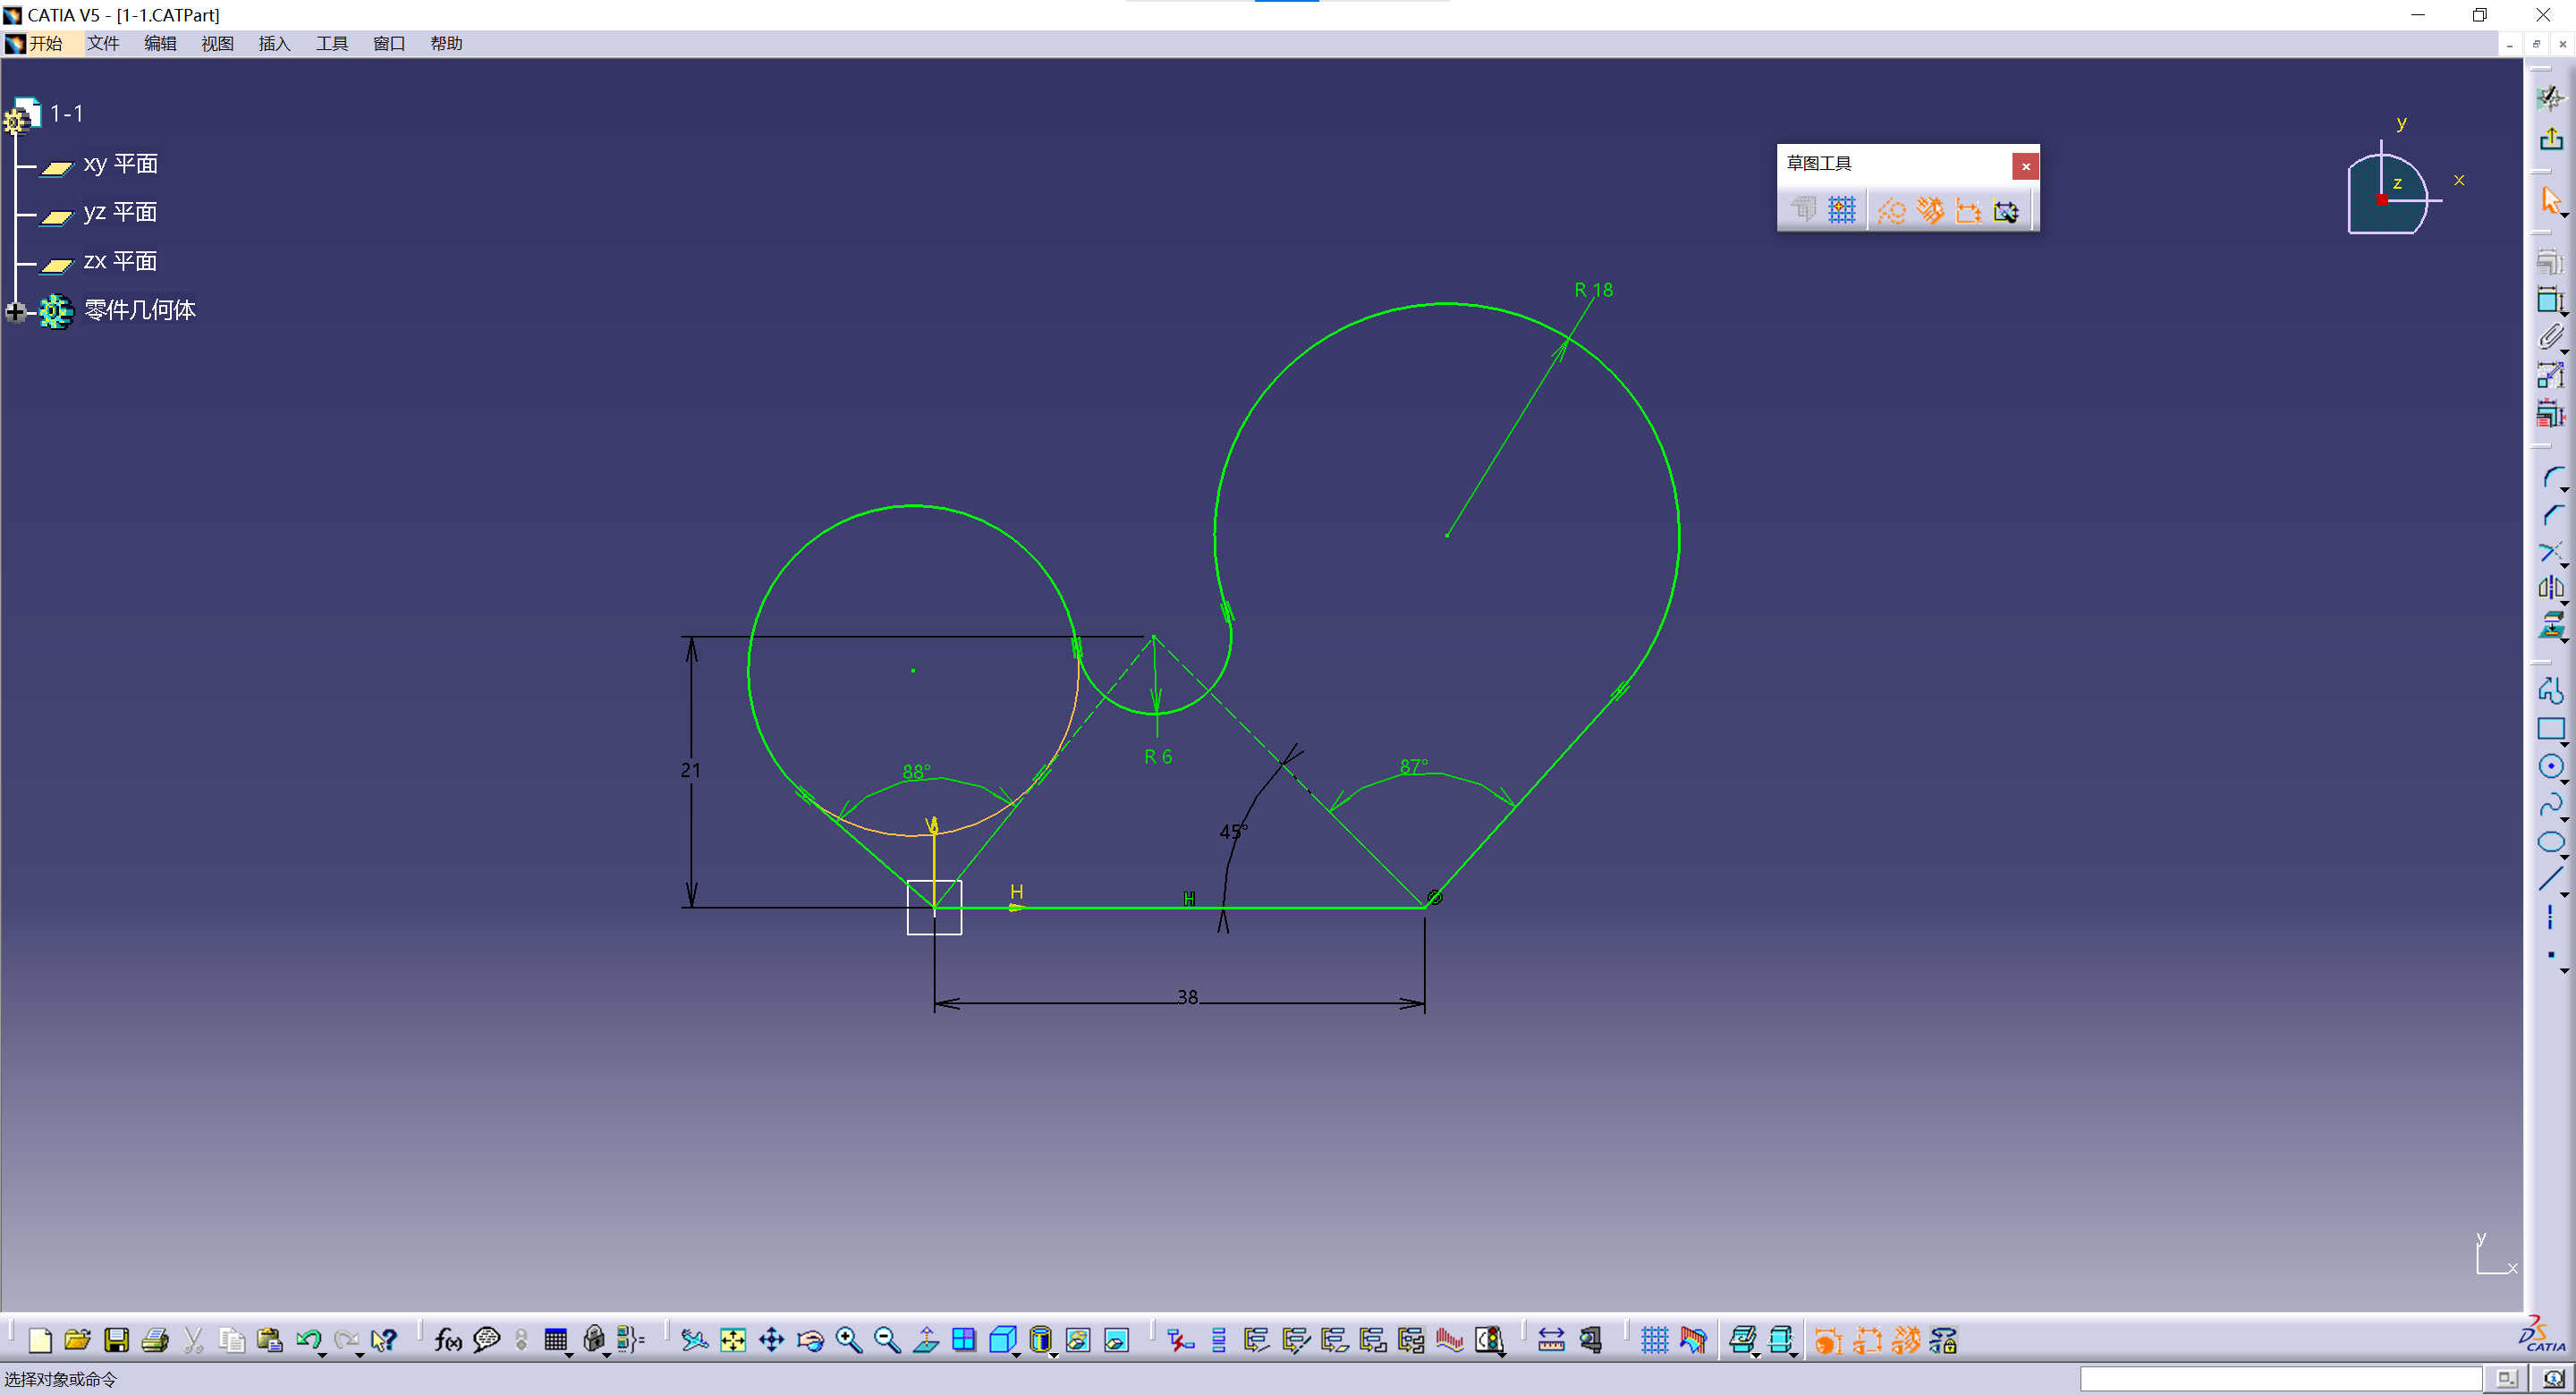
Task: Open the Circle tool variants dropdown
Action: coord(2565,782)
